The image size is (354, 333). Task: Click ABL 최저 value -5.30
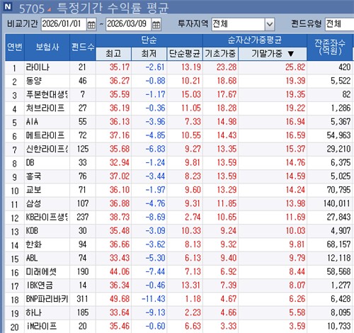pyautogui.click(x=155, y=258)
